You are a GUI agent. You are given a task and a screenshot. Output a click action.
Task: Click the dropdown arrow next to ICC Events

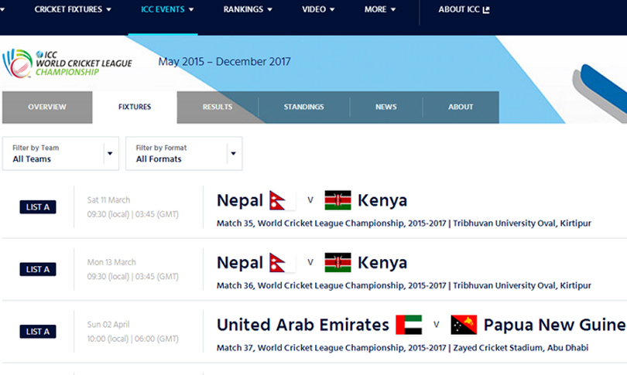[x=191, y=9]
